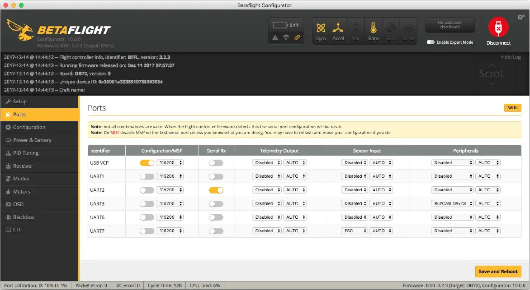Click the GPS sensor icon

tap(391, 28)
